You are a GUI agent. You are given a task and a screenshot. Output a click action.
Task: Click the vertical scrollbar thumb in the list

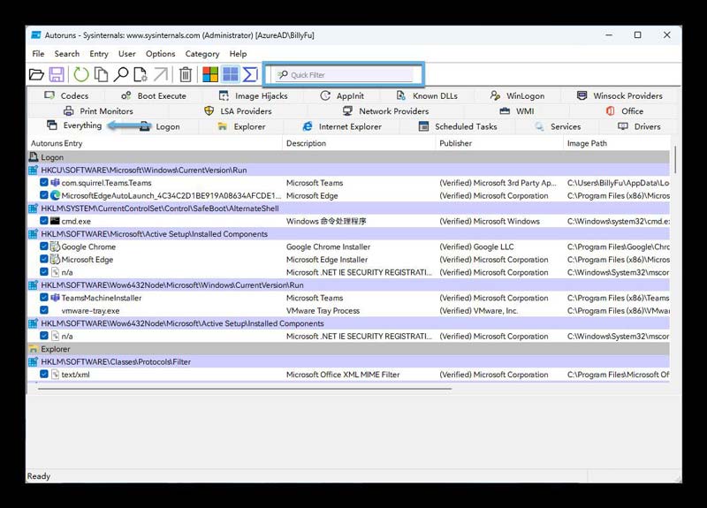(675, 159)
